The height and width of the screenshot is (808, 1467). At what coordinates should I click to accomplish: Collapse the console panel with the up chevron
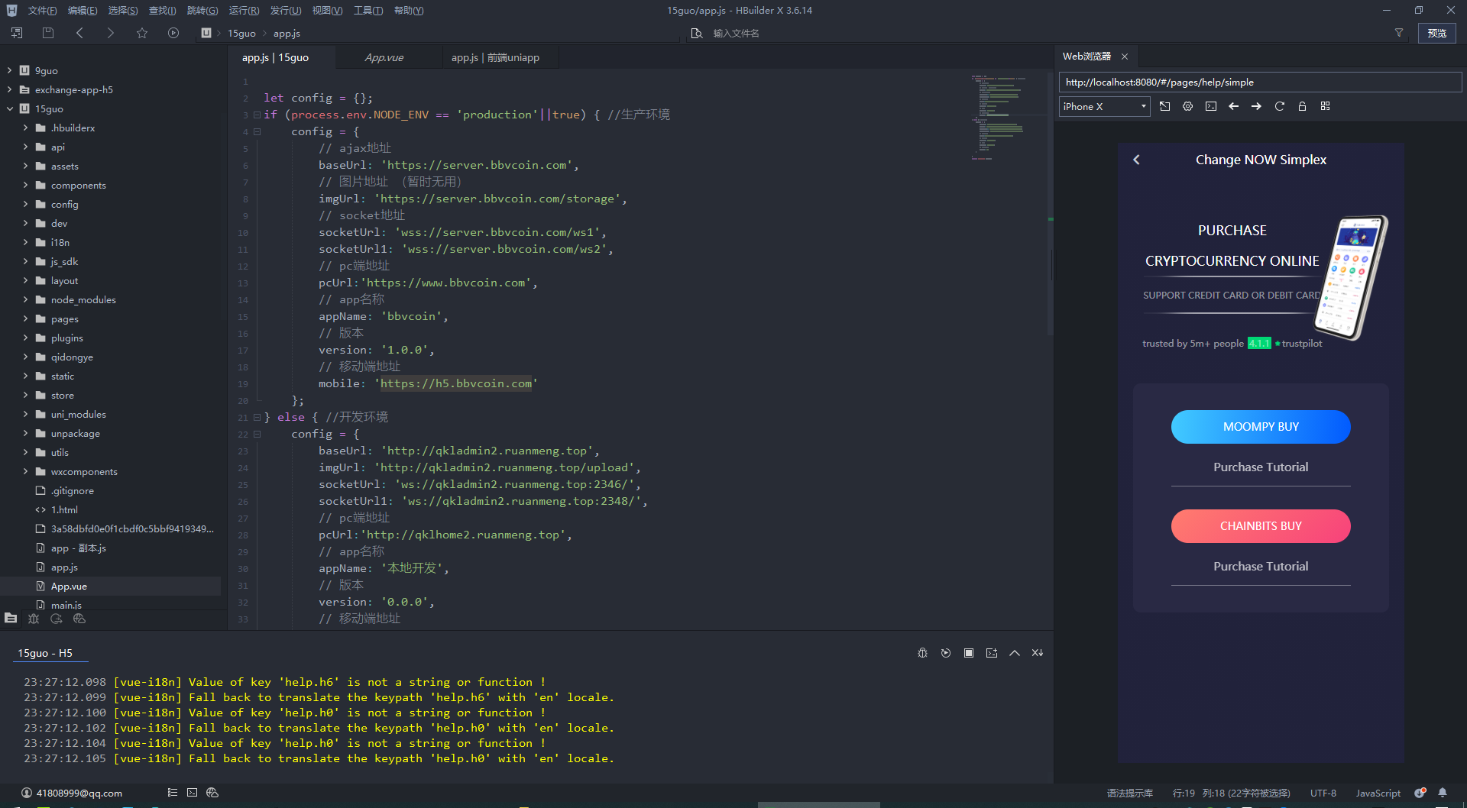pyautogui.click(x=1015, y=653)
